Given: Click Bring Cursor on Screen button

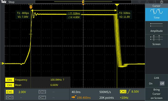Looking at the screenshot, I should [x=156, y=94].
